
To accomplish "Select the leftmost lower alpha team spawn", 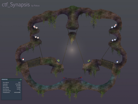I will click(36, 37).
